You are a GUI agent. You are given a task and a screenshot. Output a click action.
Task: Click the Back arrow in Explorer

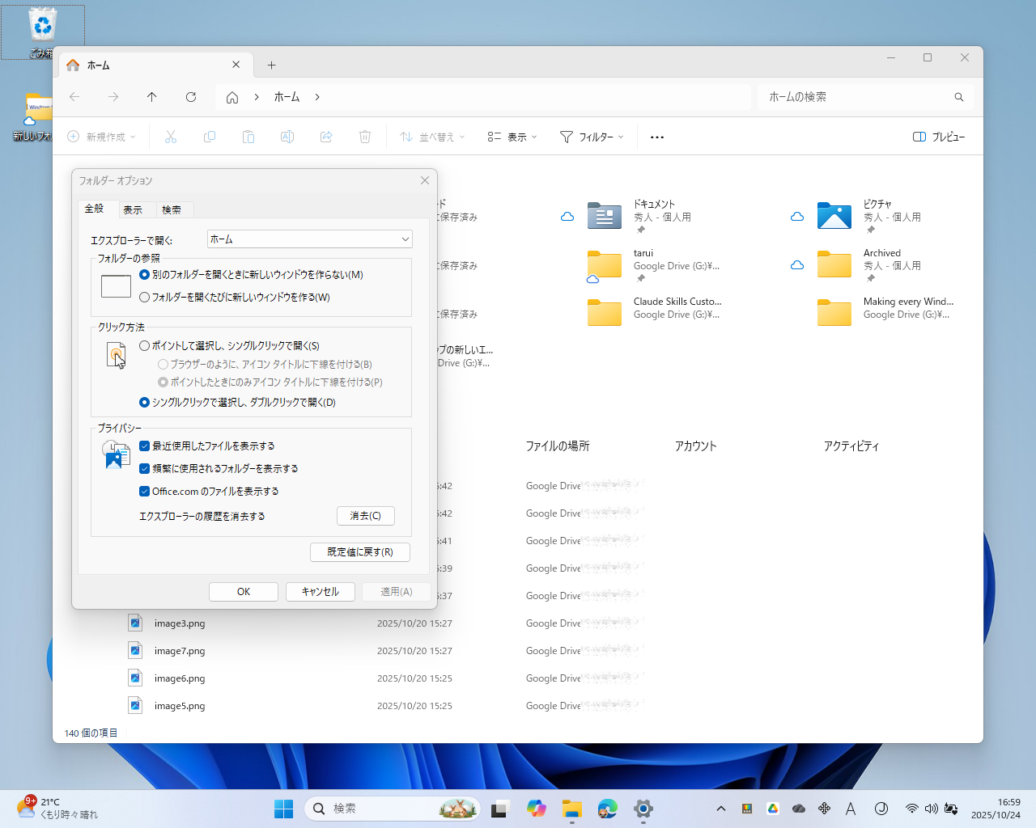point(74,97)
